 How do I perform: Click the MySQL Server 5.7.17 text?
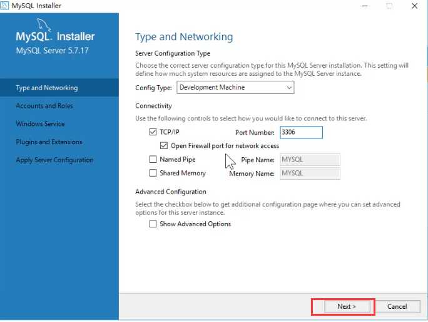point(52,51)
